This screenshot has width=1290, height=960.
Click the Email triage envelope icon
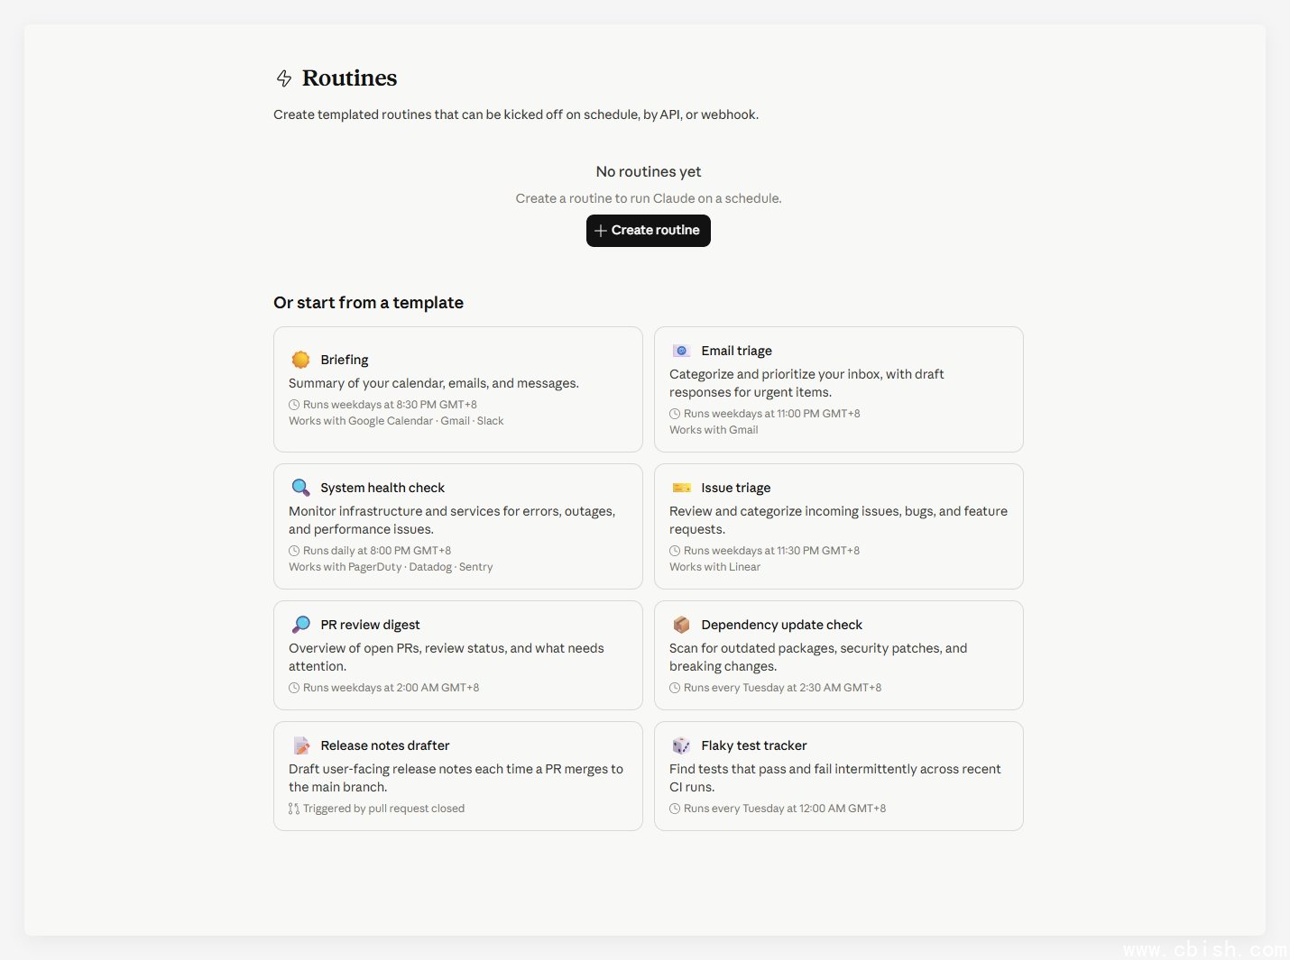point(681,351)
